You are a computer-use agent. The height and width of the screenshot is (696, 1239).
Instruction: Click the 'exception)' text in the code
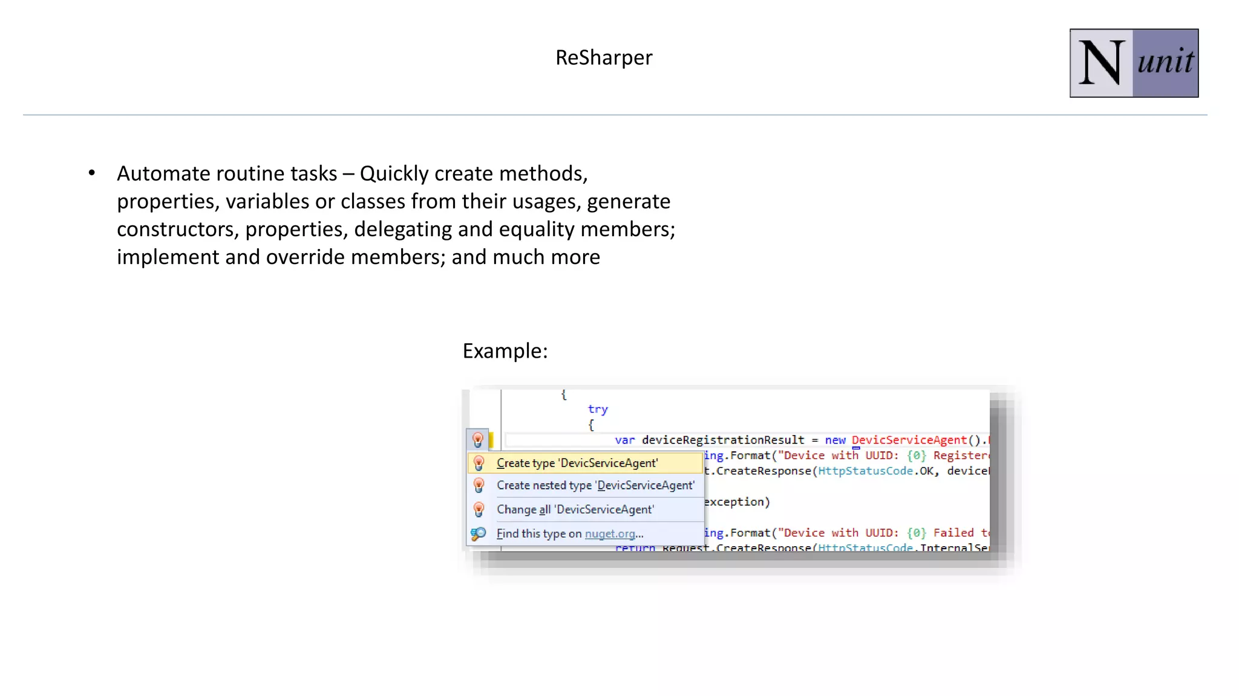pyautogui.click(x=737, y=502)
